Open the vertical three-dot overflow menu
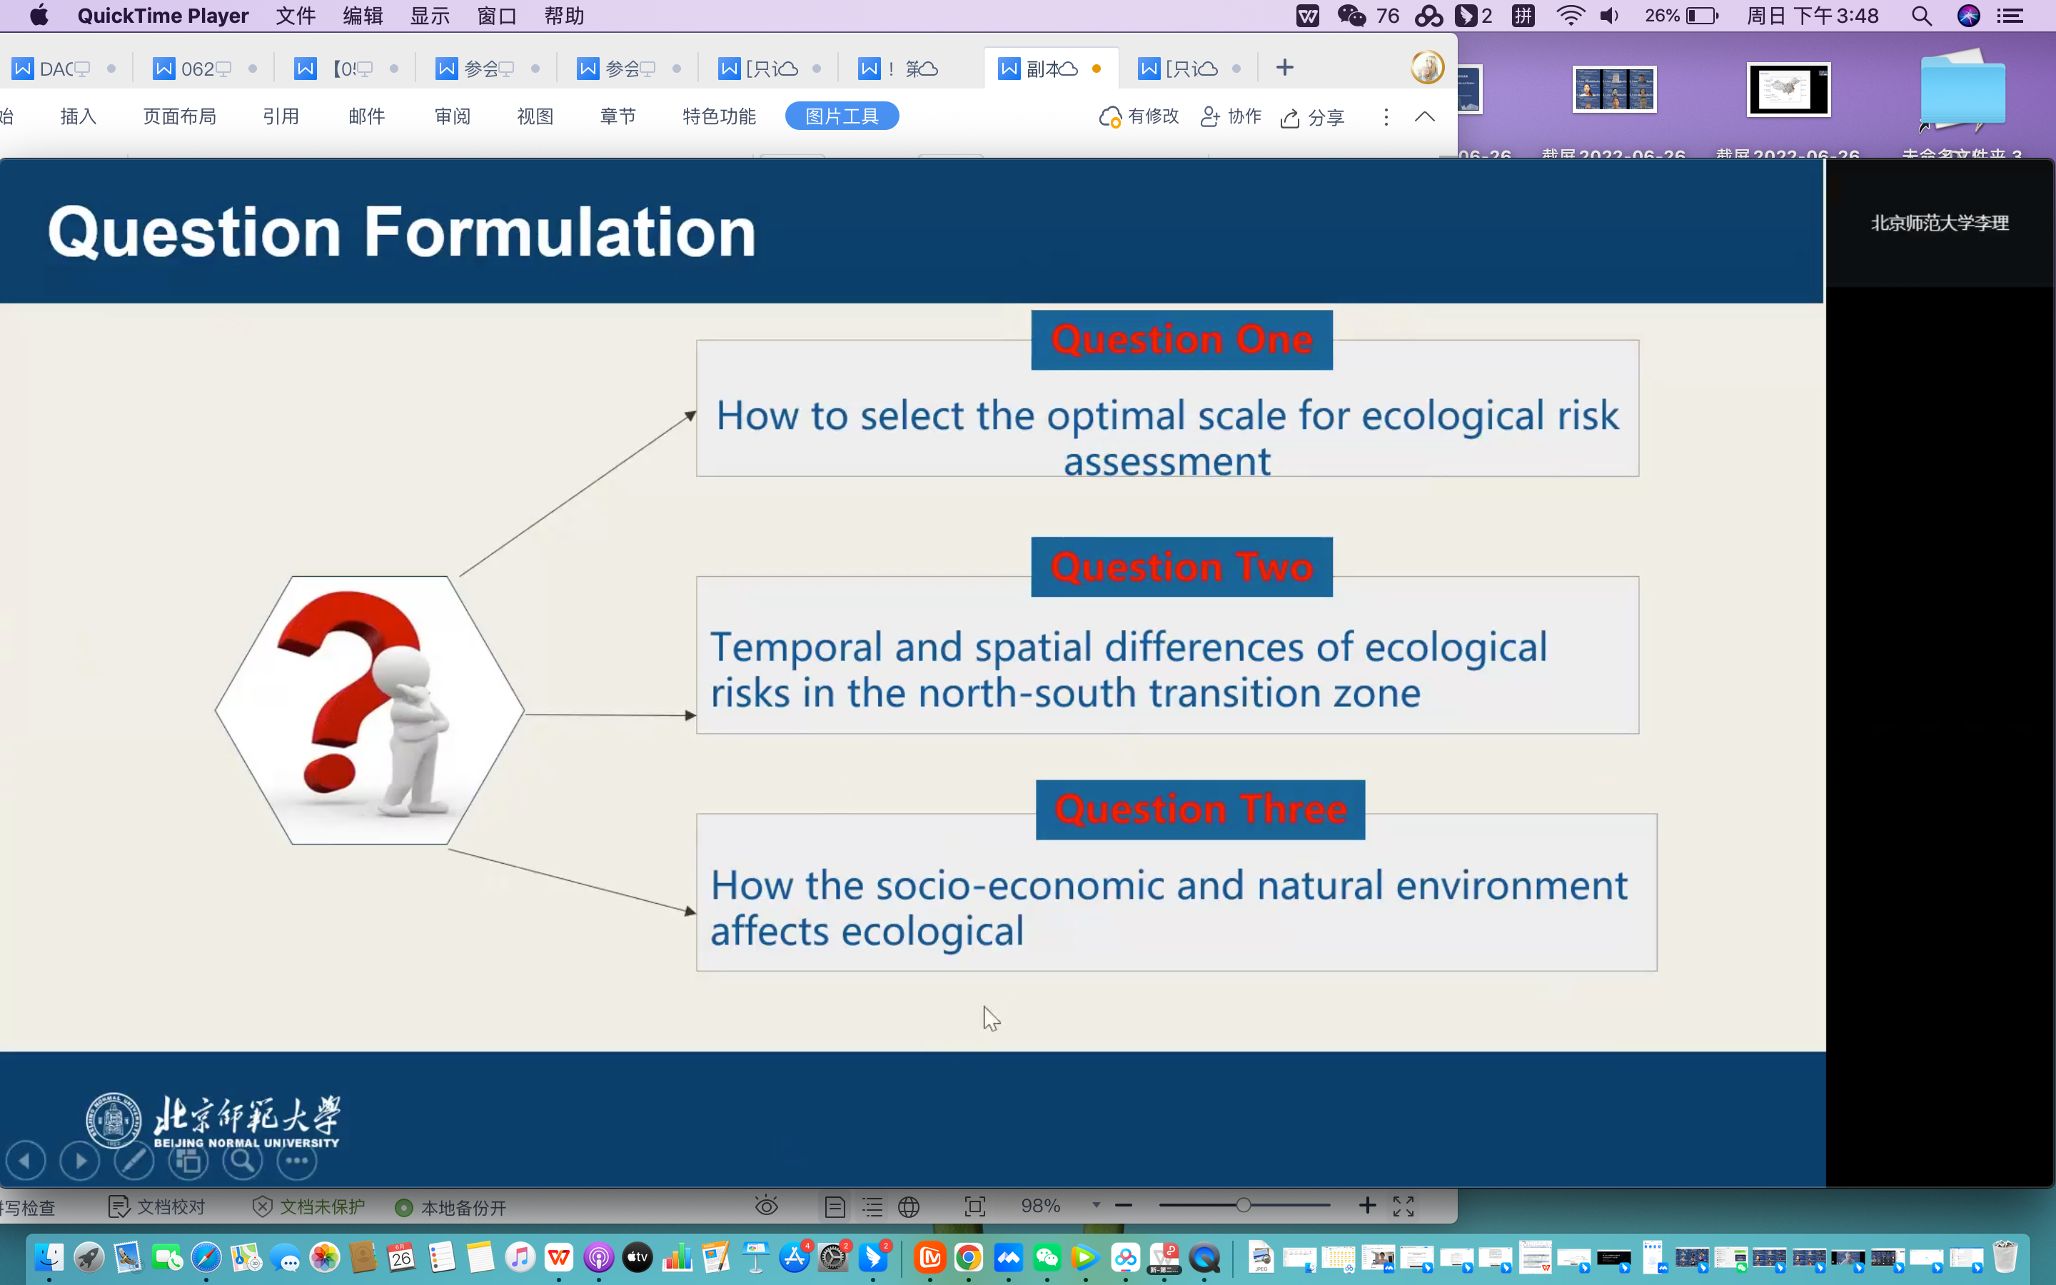The width and height of the screenshot is (2056, 1285). (1386, 116)
